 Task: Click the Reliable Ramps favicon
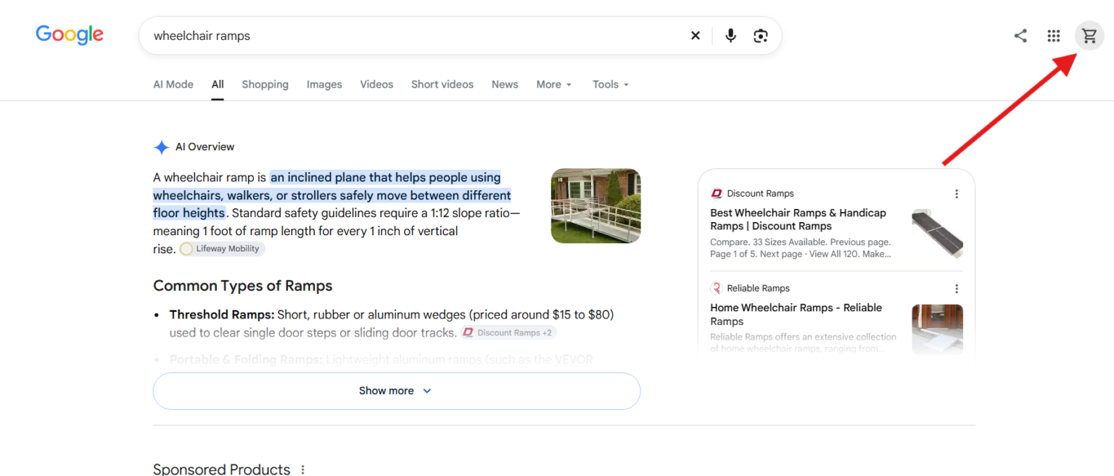(717, 288)
